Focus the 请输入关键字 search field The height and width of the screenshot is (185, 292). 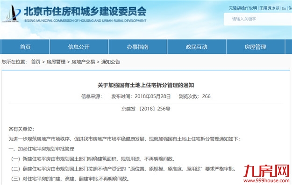258,19
